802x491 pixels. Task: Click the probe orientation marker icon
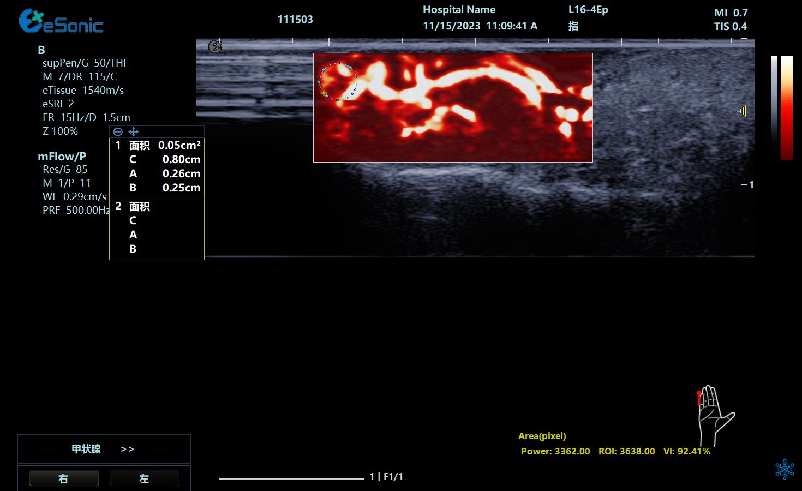pyautogui.click(x=215, y=46)
